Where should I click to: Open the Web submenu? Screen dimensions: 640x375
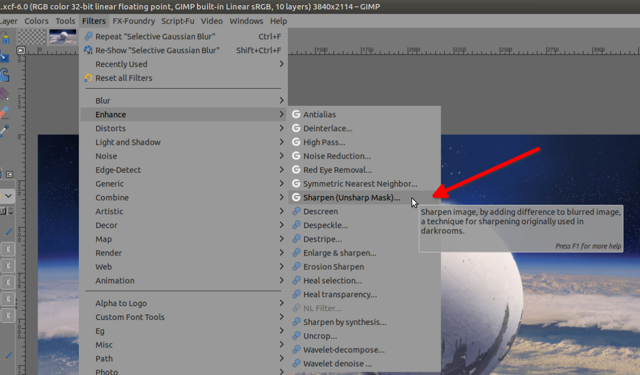point(184,267)
